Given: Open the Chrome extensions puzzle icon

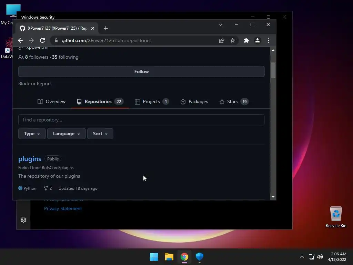Looking at the screenshot, I should coord(246,40).
